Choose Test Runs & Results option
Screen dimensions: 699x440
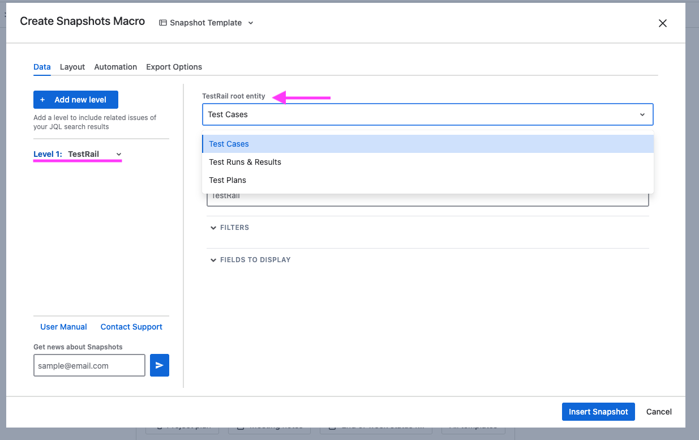428,162
